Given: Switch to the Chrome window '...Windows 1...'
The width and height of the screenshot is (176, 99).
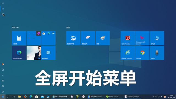Looking at the screenshot, I should (96, 97).
